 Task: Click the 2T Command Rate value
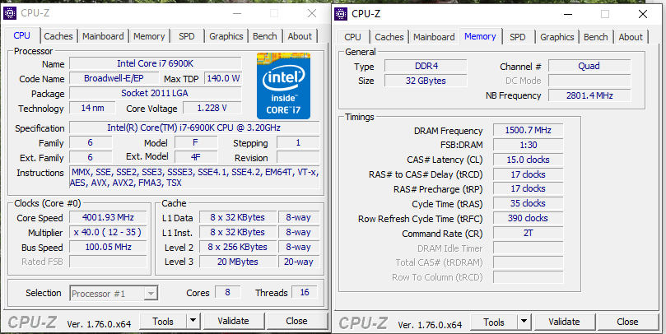click(529, 233)
